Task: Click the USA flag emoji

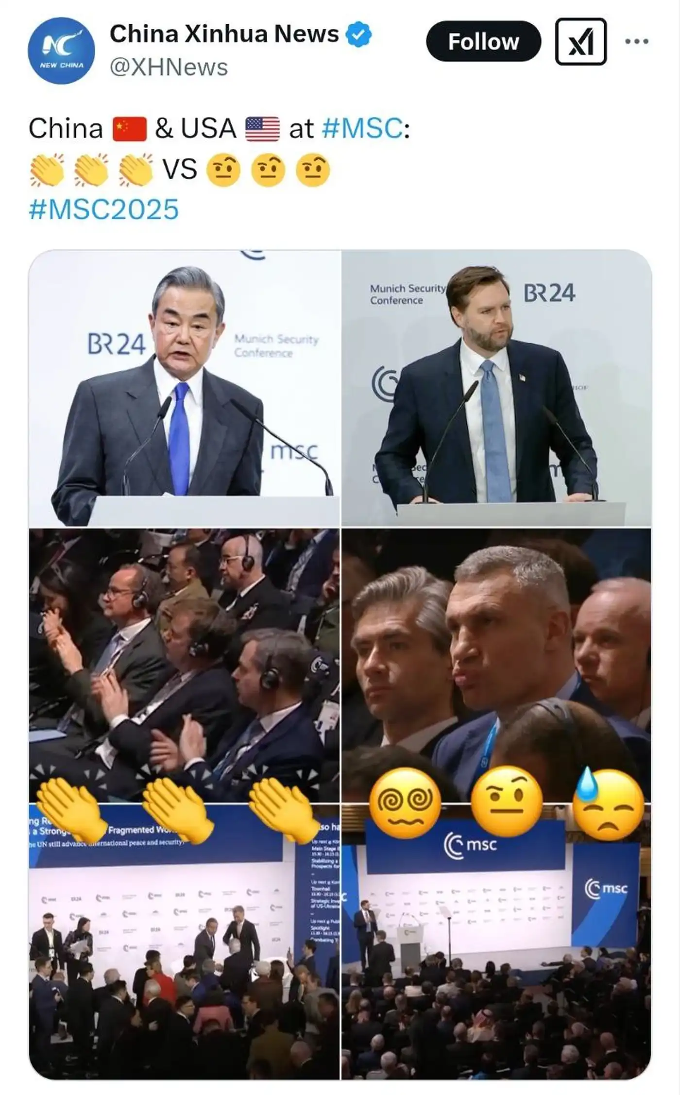Action: [x=262, y=129]
